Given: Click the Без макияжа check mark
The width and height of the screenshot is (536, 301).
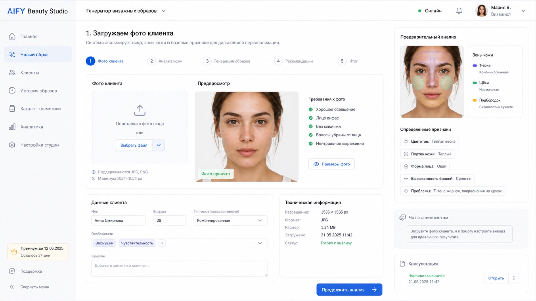Looking at the screenshot, I should point(311,126).
